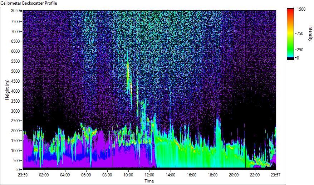The width and height of the screenshot is (314, 185).
Task: Click the 6000 height axis tick label
Action: (x=15, y=51)
